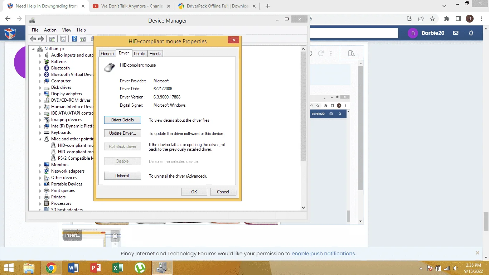
Task: Click the toolbar icon right of the Help icon
Action: coord(83,39)
